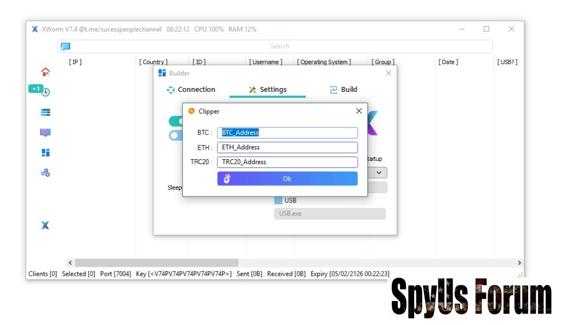This screenshot has height=325, width=561.
Task: Click the Home icon in the sidebar
Action: pos(45,72)
